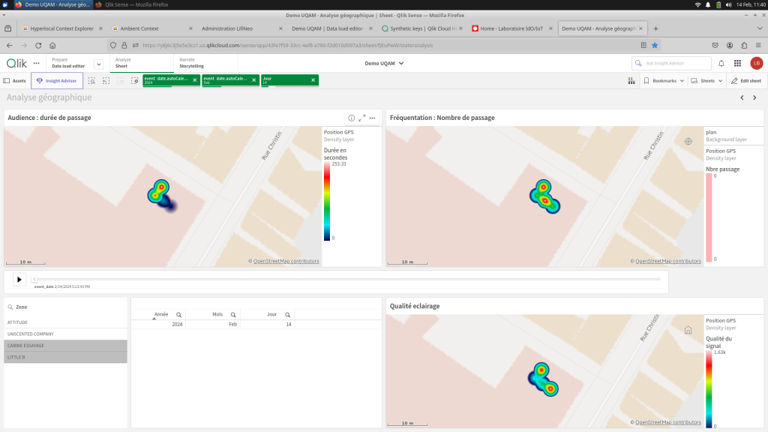Expand the Bookmarks dropdown
The image size is (768, 432).
pos(664,80)
